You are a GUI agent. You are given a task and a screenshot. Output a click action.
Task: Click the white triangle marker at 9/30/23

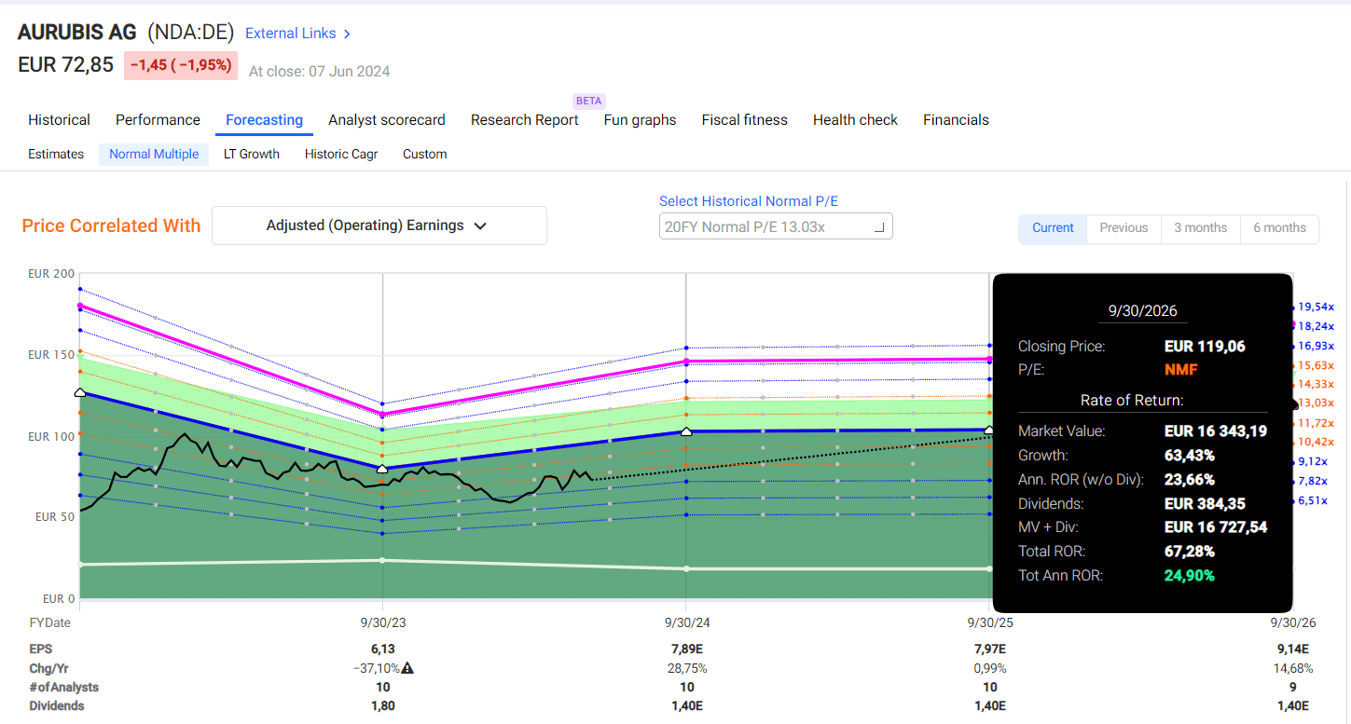[382, 469]
